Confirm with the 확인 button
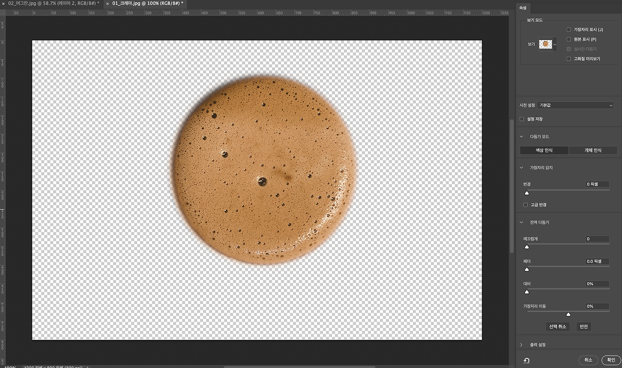 pos(611,360)
